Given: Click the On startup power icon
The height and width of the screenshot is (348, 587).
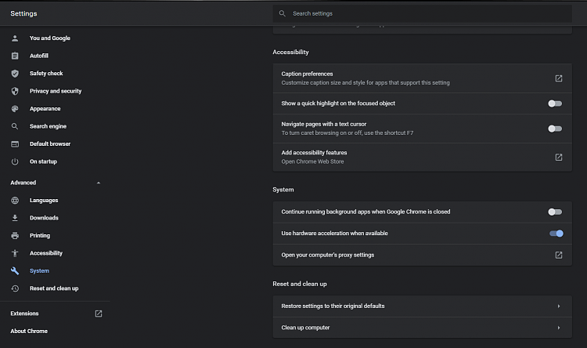Looking at the screenshot, I should click(x=14, y=161).
